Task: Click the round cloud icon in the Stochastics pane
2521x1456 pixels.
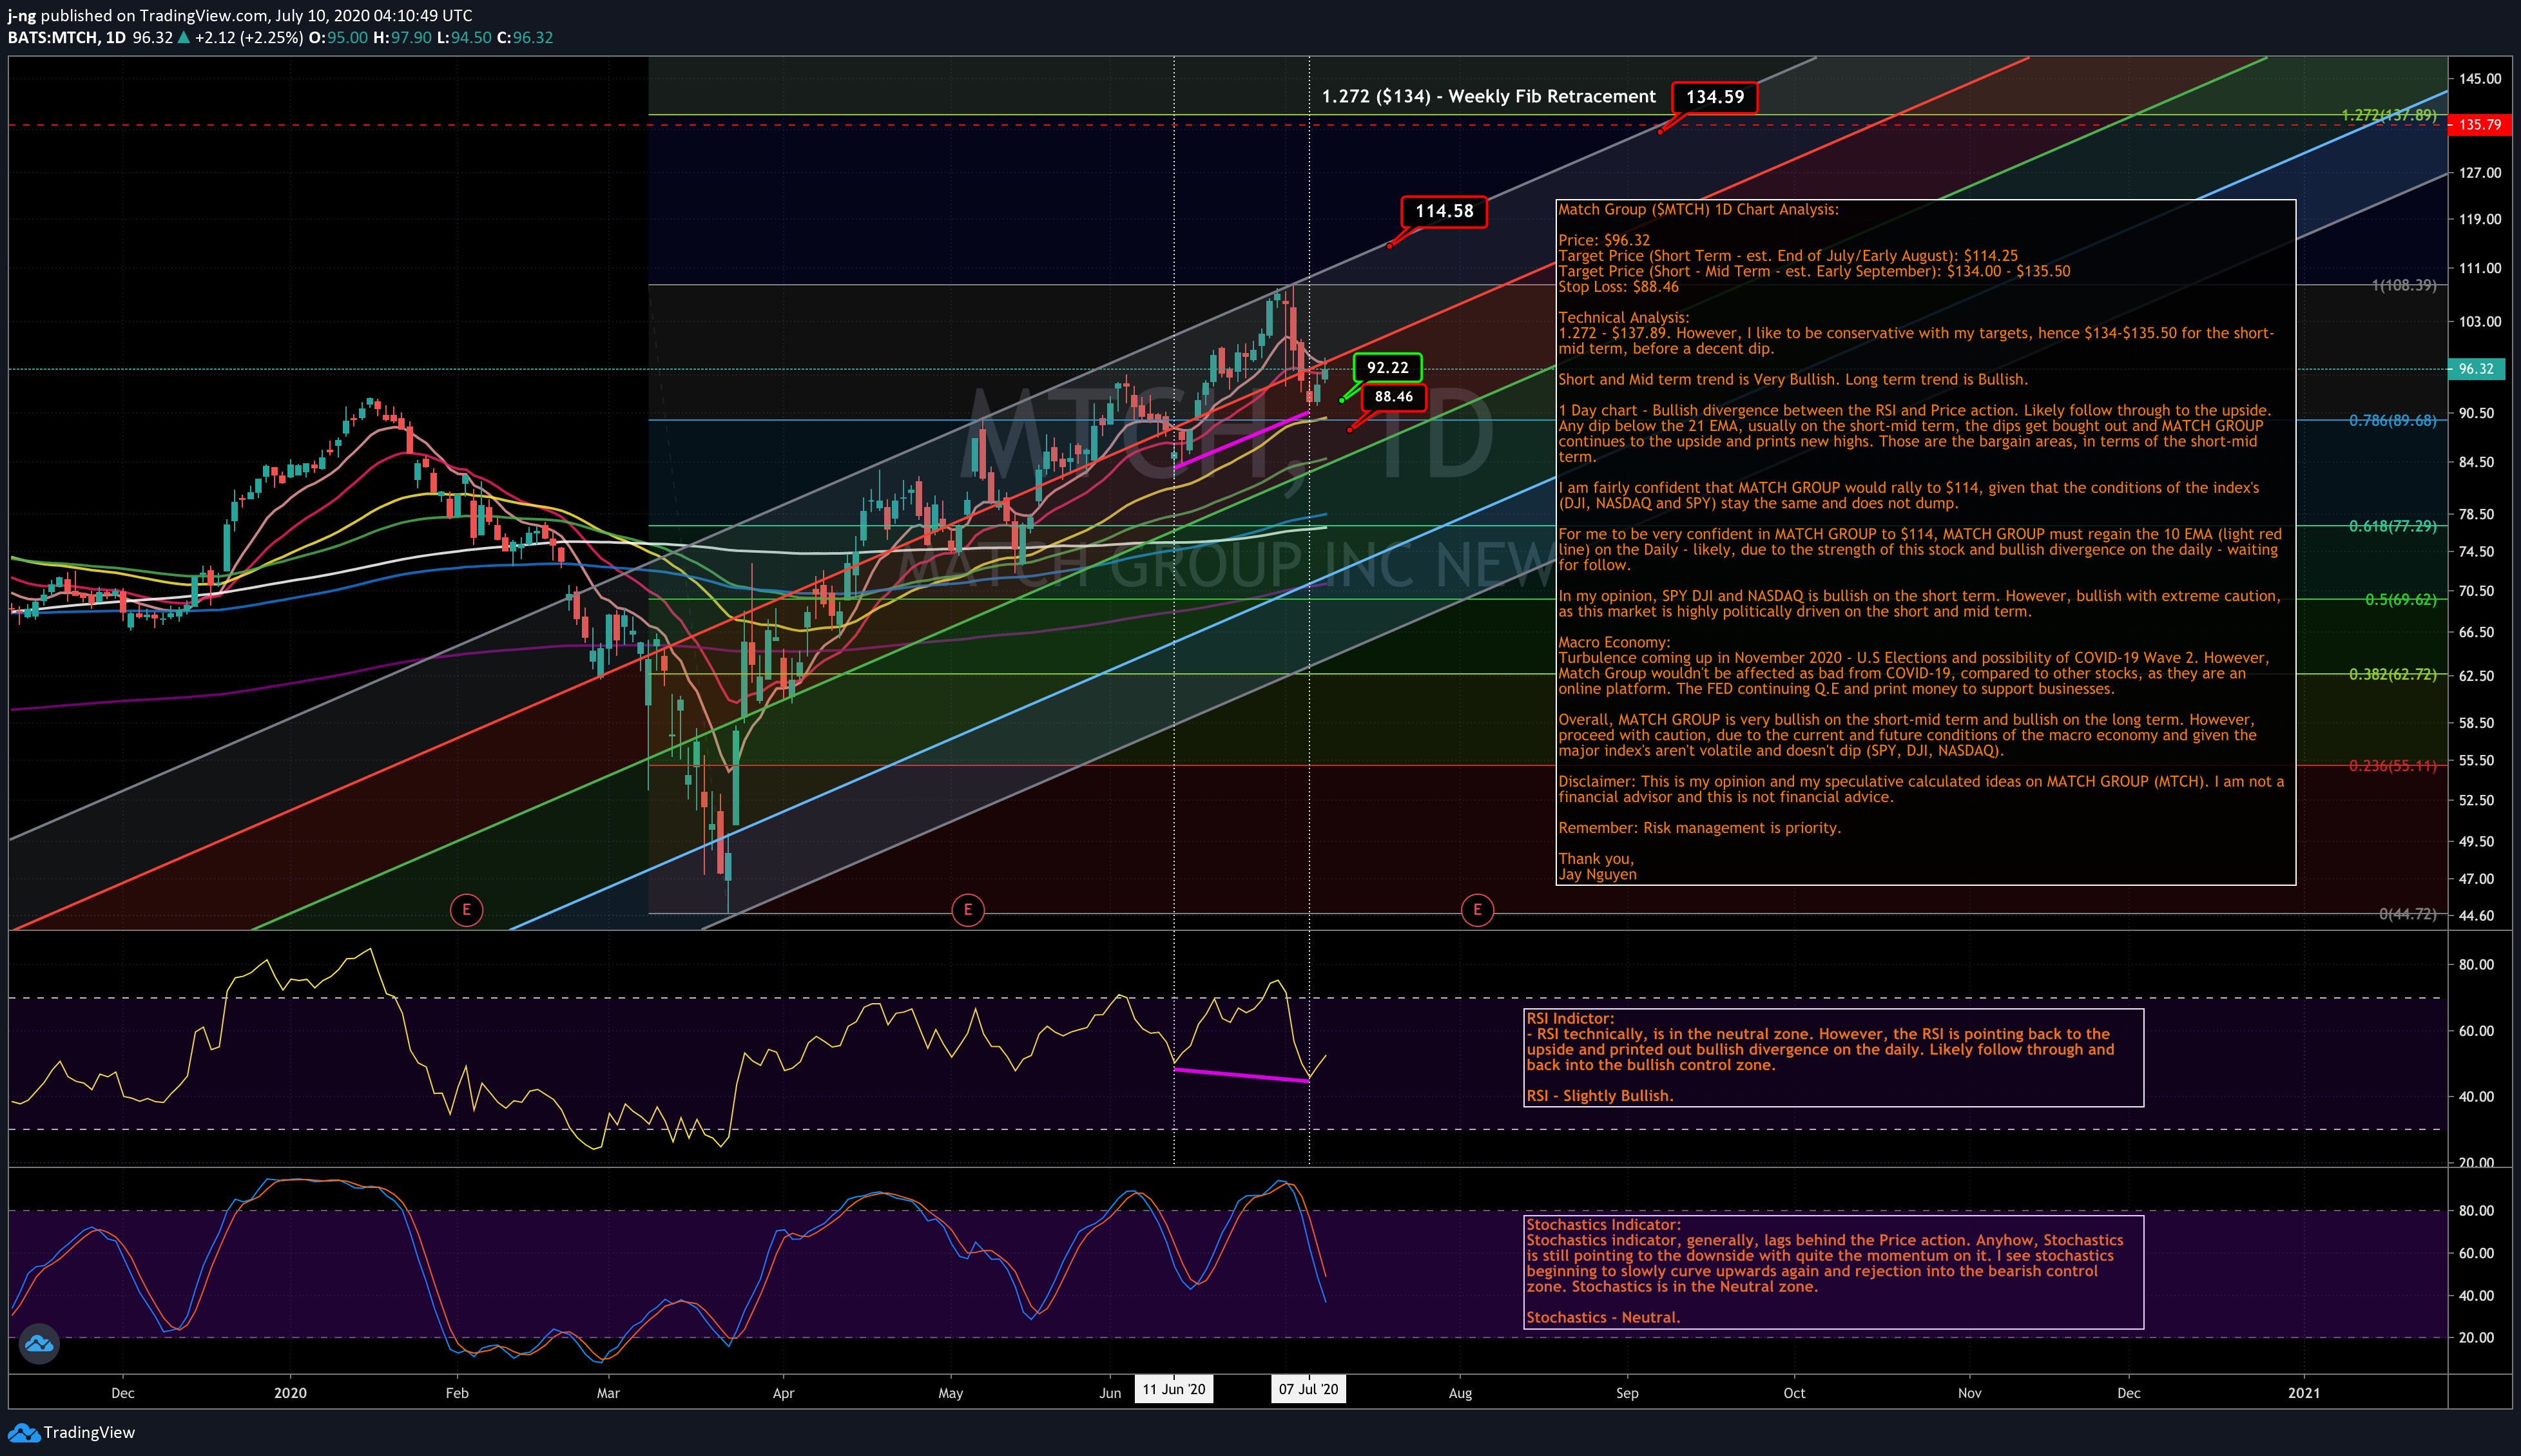Action: [x=39, y=1343]
